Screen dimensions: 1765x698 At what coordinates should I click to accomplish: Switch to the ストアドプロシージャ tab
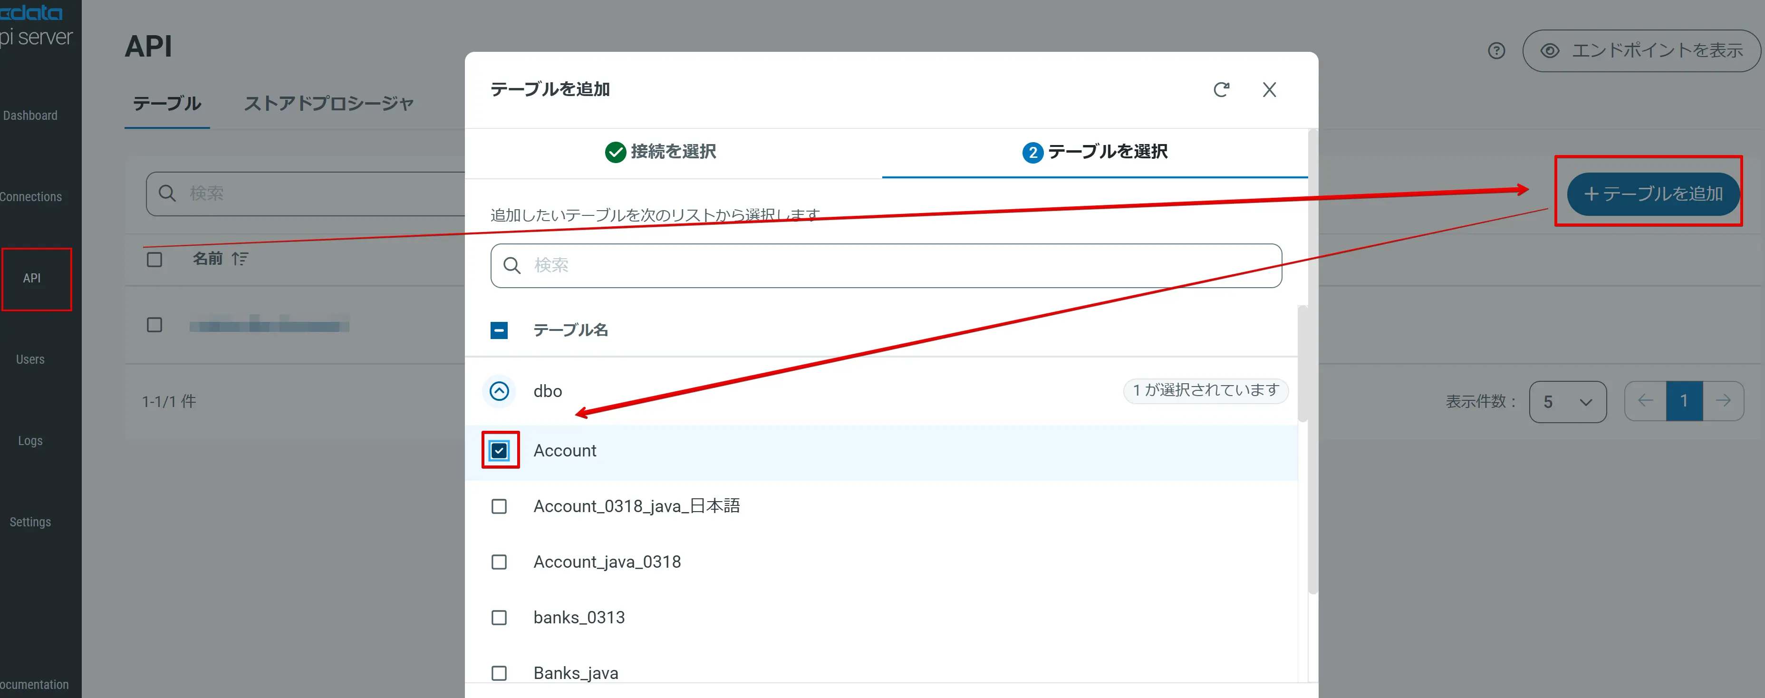tap(329, 104)
